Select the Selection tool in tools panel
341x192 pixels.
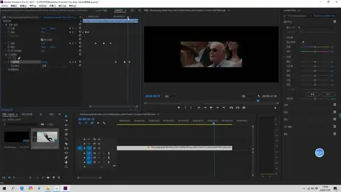(x=66, y=116)
